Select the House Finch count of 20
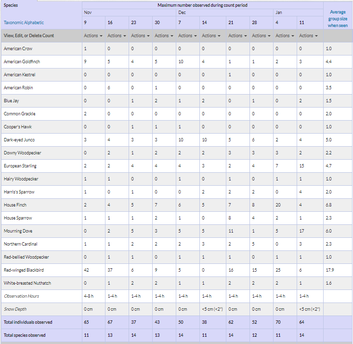This screenshot has width=353, height=344. coord(278,205)
